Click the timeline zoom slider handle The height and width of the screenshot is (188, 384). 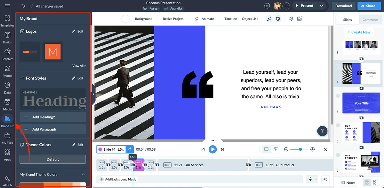coord(300,149)
